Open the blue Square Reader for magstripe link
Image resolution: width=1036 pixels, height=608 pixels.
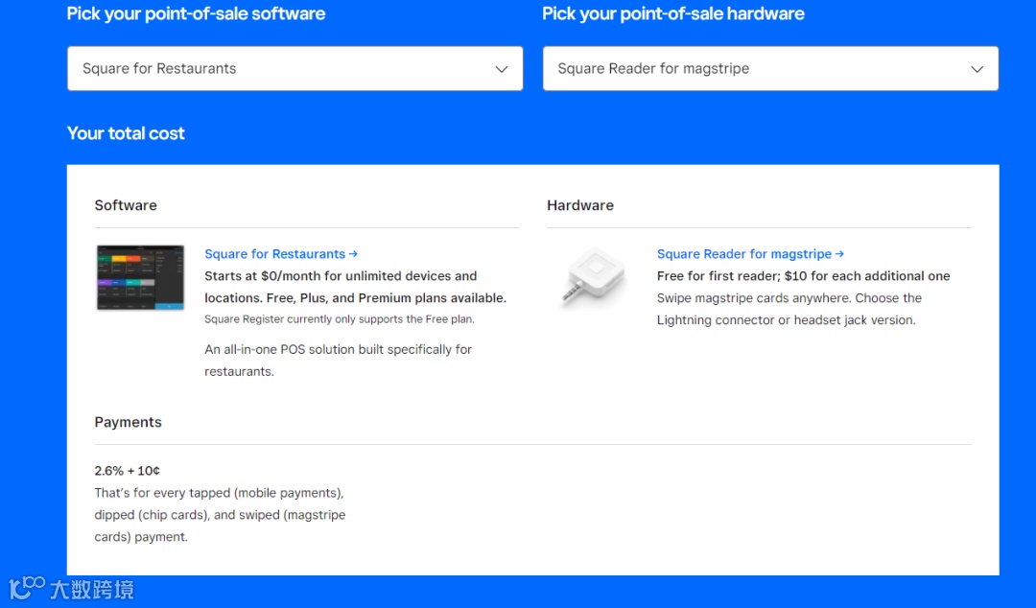(743, 254)
